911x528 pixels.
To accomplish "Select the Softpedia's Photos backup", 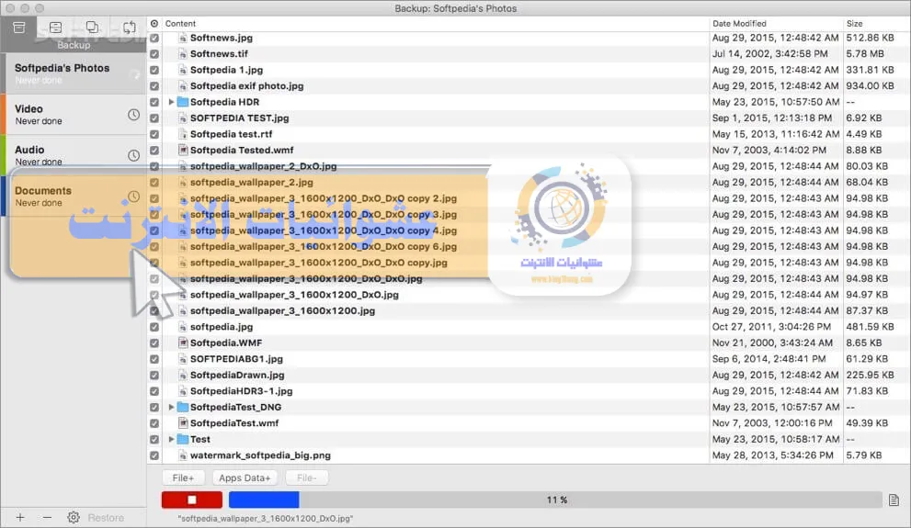I will click(x=74, y=73).
